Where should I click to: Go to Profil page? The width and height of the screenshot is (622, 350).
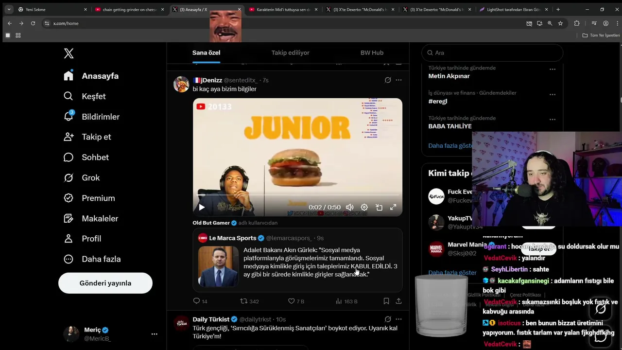pos(82,239)
